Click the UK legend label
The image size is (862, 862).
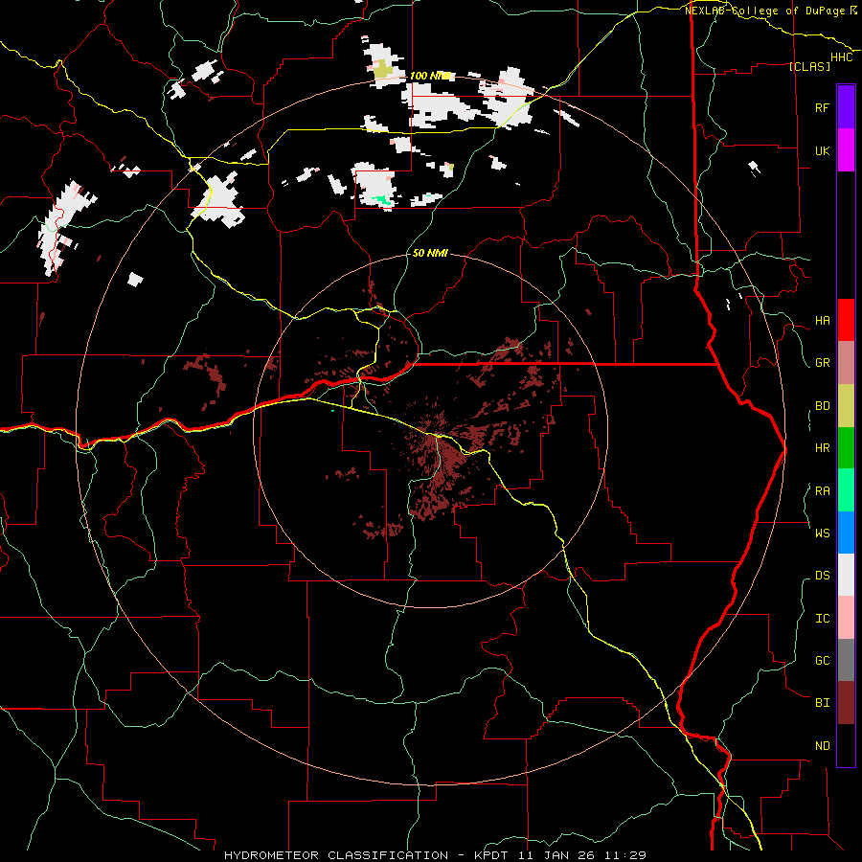coord(822,150)
